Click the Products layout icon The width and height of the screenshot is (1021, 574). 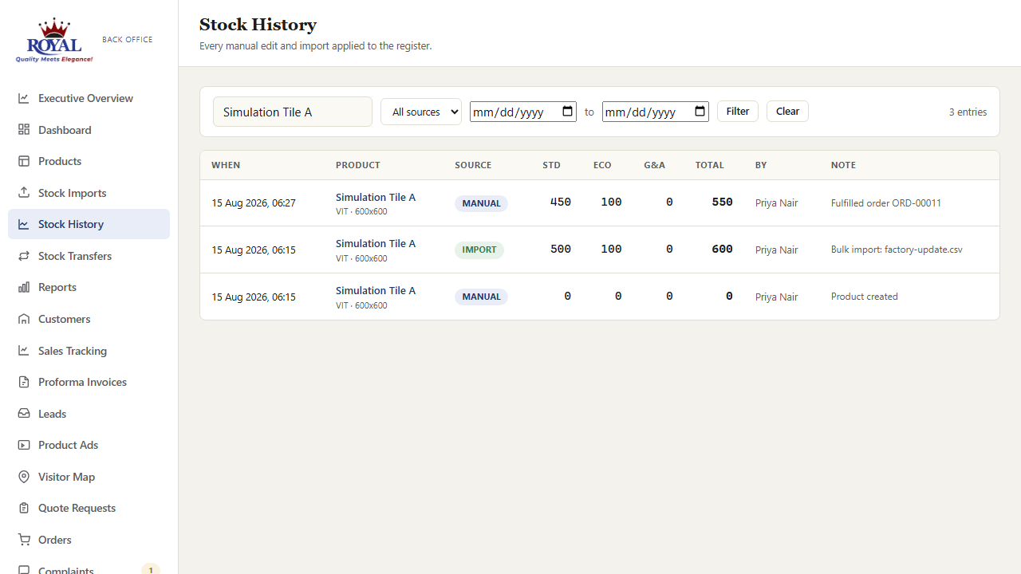[x=24, y=161]
